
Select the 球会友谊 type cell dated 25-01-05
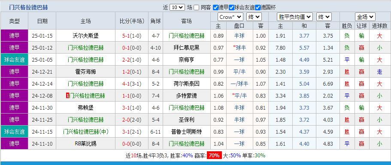[x=14, y=60]
